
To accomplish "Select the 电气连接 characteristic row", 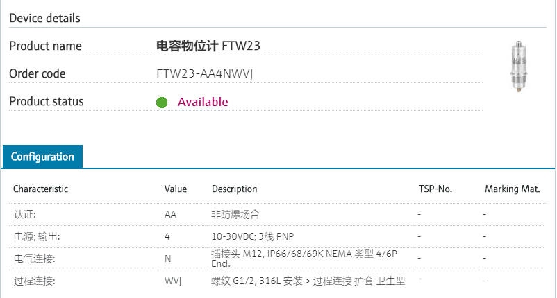I will coord(34,258).
